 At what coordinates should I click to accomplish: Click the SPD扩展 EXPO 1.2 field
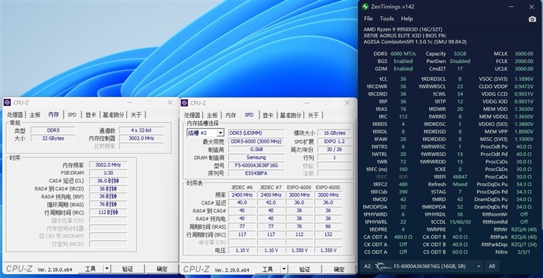[x=335, y=142]
